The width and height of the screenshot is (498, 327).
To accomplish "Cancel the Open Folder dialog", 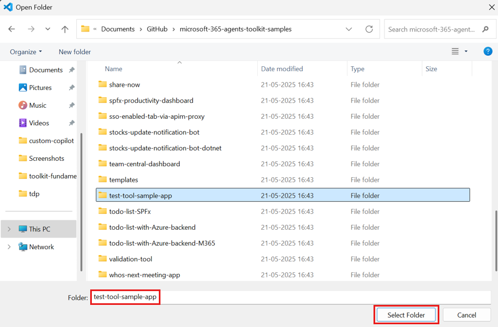I will pyautogui.click(x=466, y=315).
